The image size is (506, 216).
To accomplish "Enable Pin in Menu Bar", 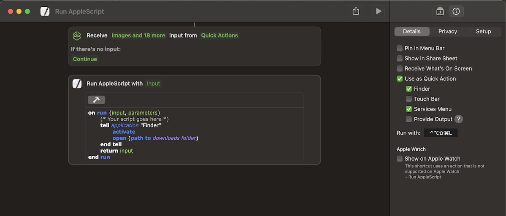I will (400, 49).
